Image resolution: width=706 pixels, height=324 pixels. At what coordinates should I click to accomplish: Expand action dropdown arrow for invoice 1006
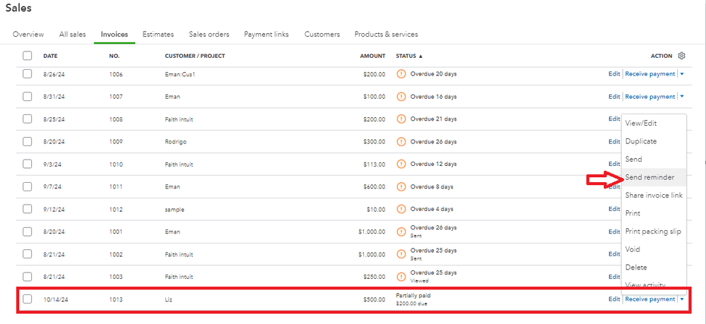click(x=682, y=73)
